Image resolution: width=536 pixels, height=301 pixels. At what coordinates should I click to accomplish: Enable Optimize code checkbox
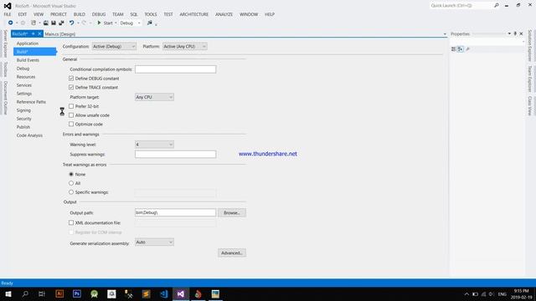pos(71,125)
